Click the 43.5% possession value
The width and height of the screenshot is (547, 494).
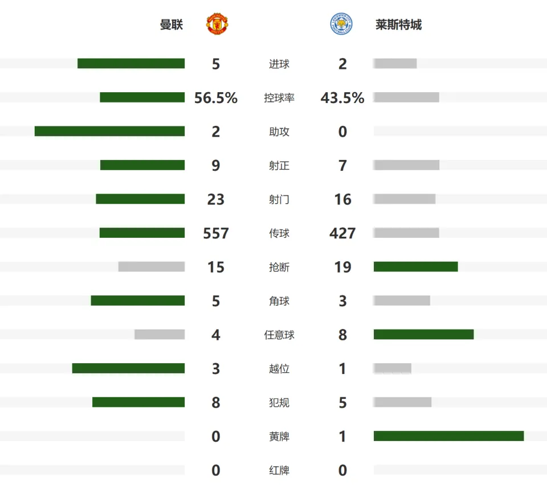(342, 98)
